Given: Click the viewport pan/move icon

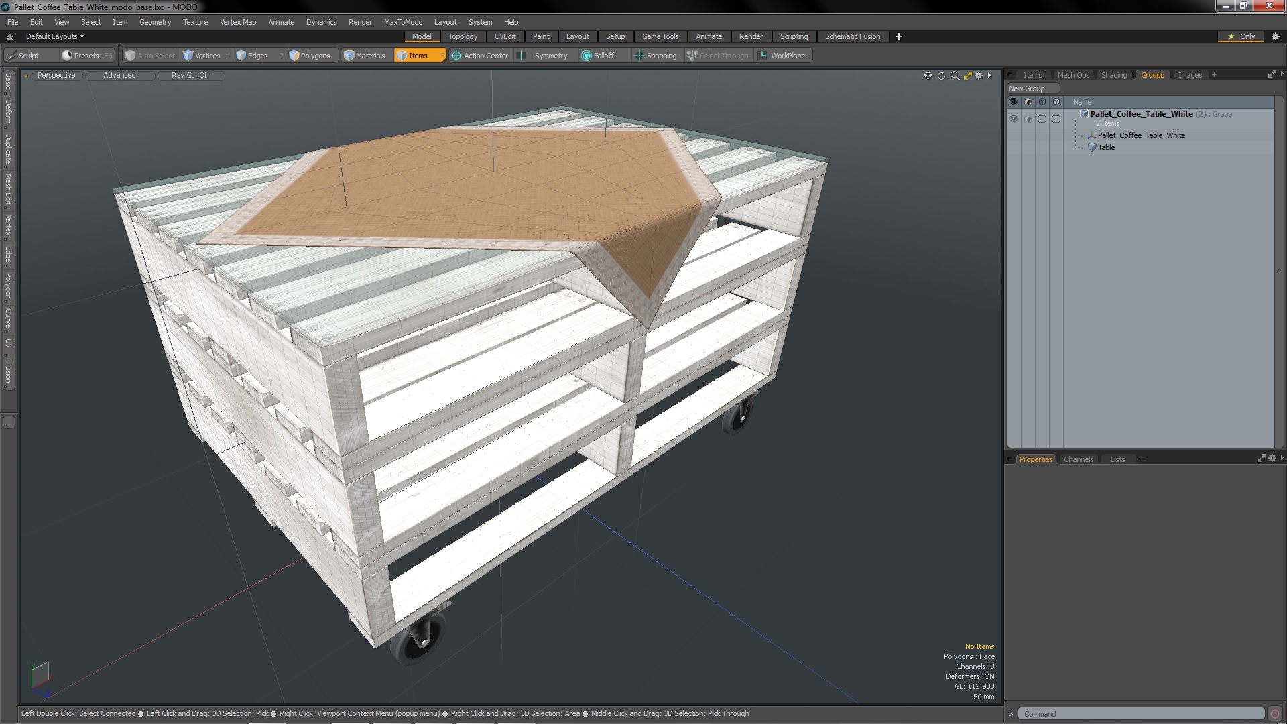Looking at the screenshot, I should click(x=928, y=76).
